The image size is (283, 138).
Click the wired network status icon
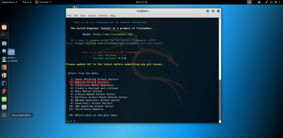click(267, 2)
